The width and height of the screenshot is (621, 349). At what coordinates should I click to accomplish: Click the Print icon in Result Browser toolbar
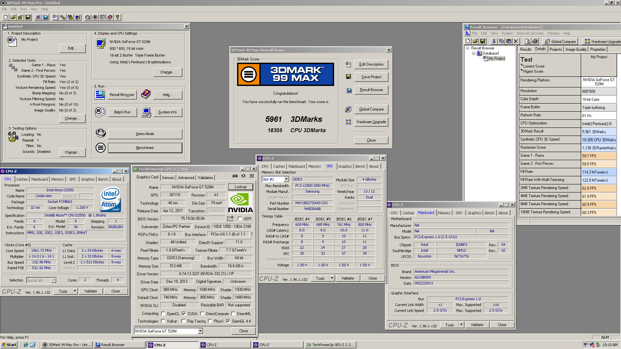(x=535, y=41)
